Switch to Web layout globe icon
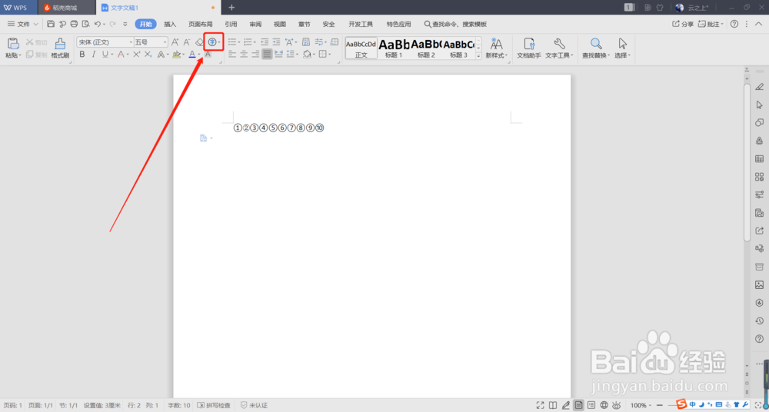Image resolution: width=769 pixels, height=412 pixels. [x=604, y=405]
